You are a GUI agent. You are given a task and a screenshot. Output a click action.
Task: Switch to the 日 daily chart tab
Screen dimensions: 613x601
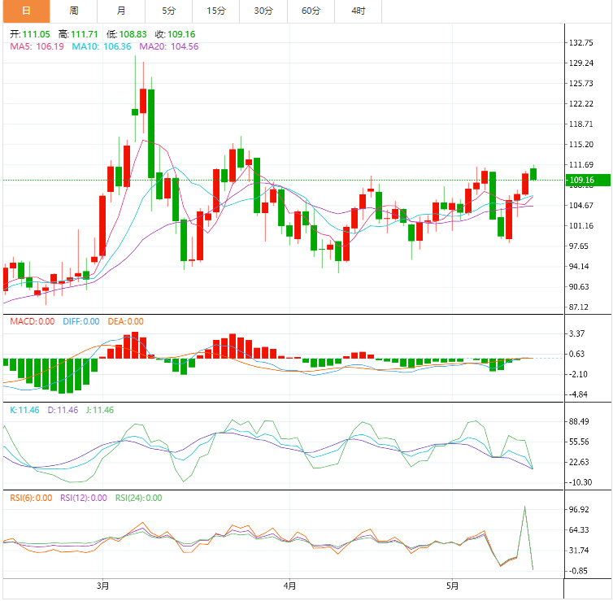[26, 11]
